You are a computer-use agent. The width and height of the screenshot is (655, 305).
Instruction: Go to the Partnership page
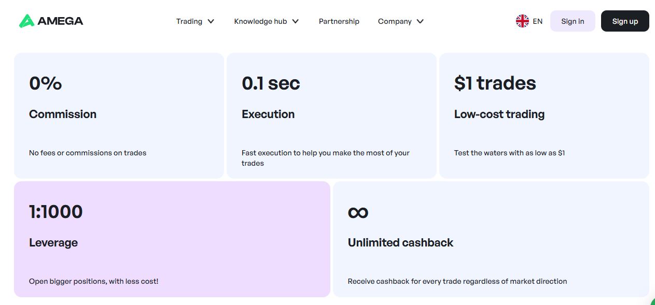coord(339,21)
